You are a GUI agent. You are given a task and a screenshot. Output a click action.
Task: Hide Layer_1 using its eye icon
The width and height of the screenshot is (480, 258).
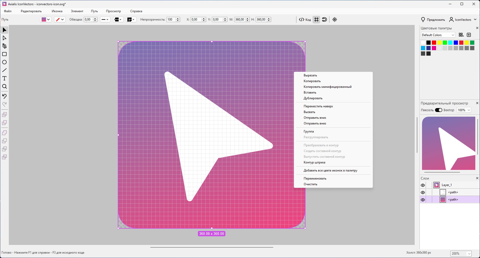pos(423,185)
